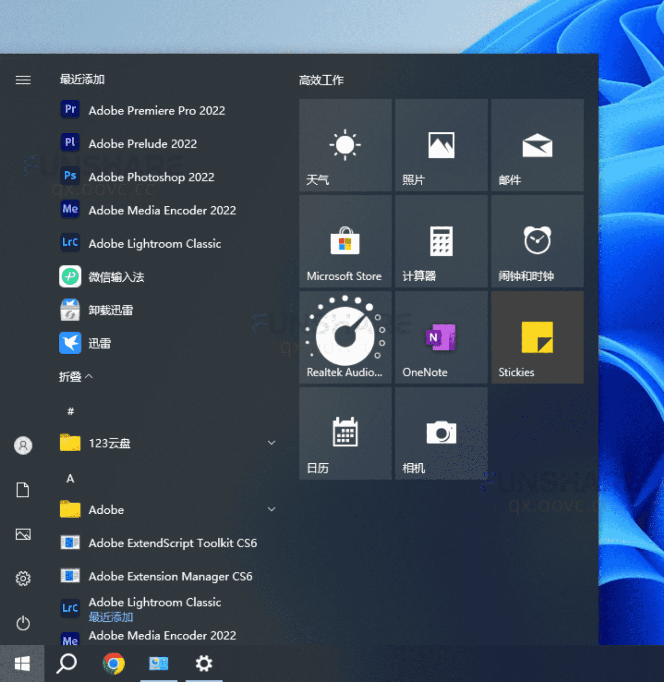
Task: Launch Chrome from the taskbar
Action: tap(114, 663)
